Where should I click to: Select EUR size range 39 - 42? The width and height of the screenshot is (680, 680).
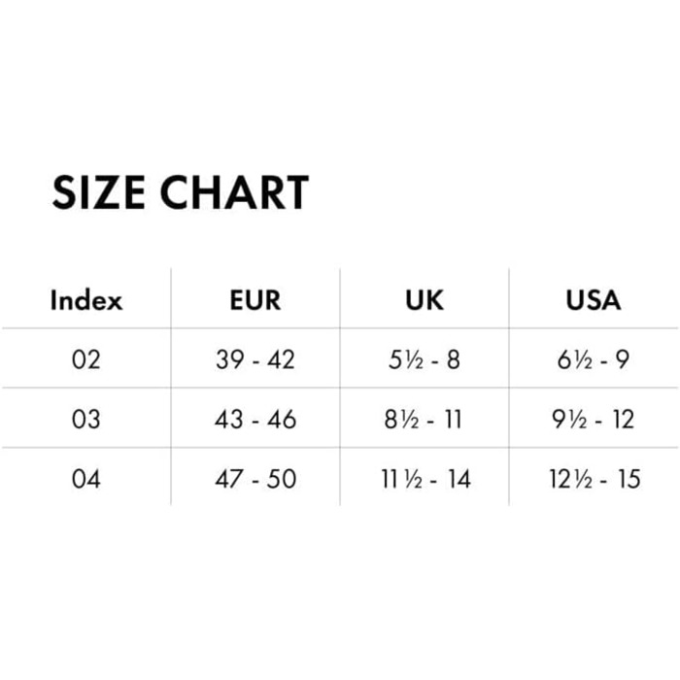255,359
